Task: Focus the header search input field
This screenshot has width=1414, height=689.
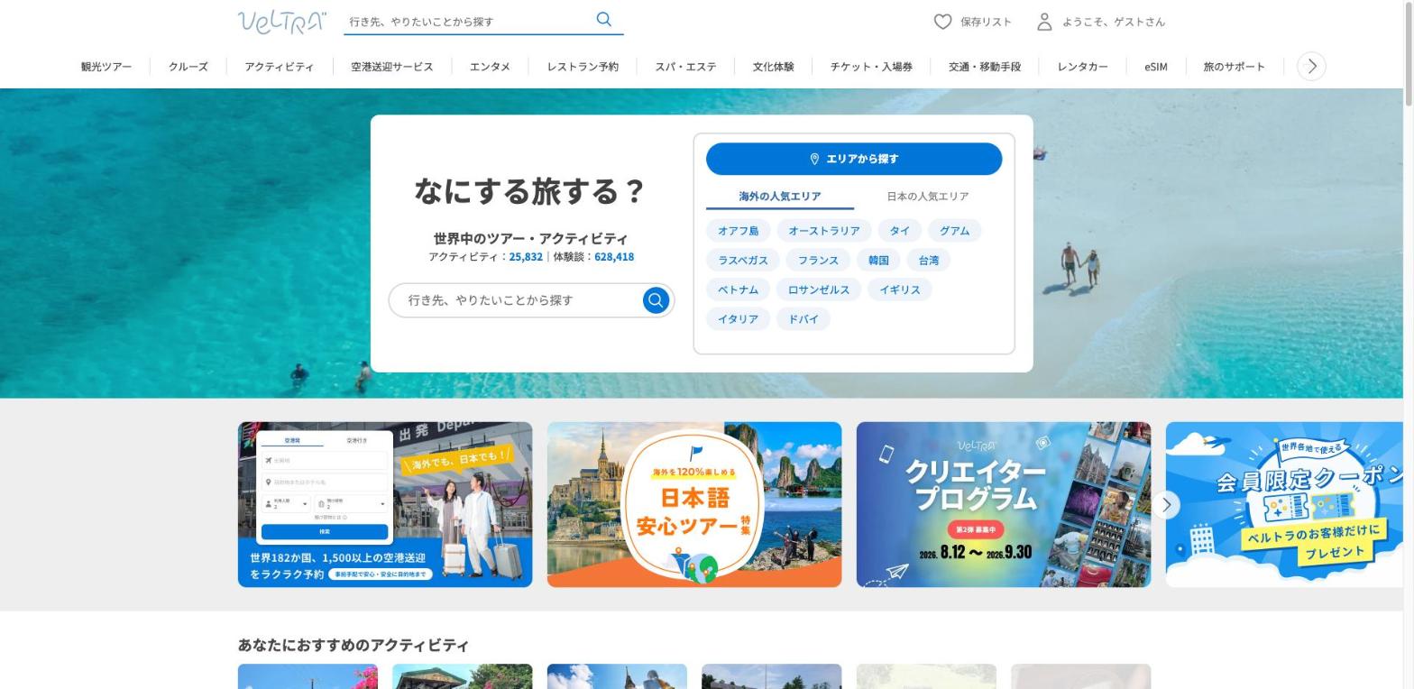Action: click(468, 22)
